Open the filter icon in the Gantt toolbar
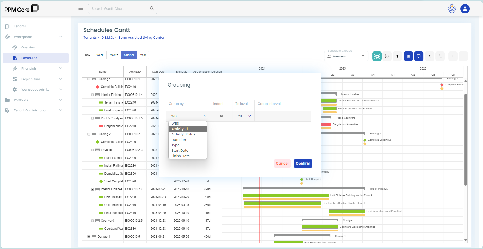 pos(397,56)
